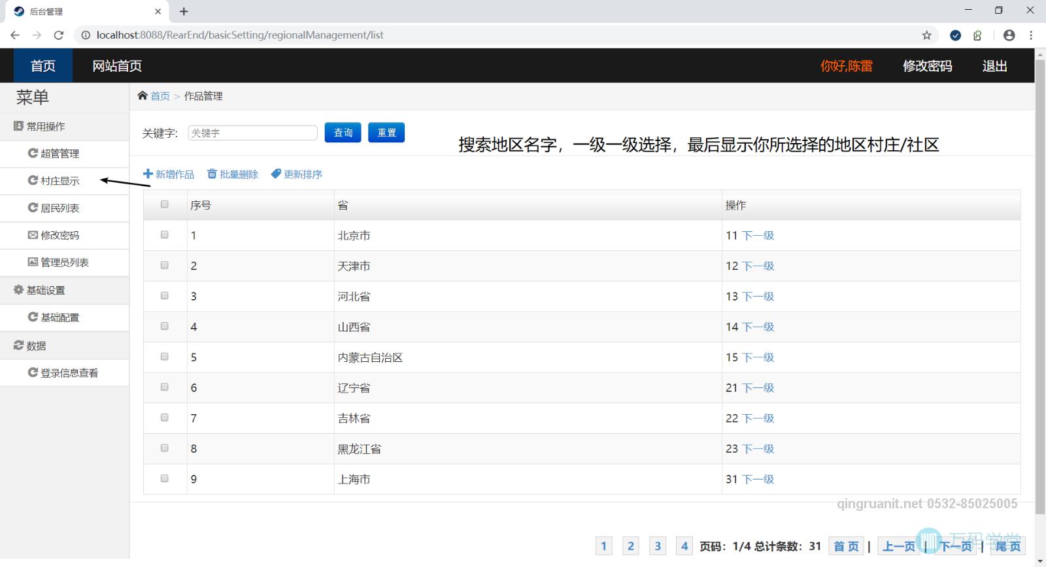Click the green extension icon in toolbar
Screen dimensions: 1046x567
[977, 35]
